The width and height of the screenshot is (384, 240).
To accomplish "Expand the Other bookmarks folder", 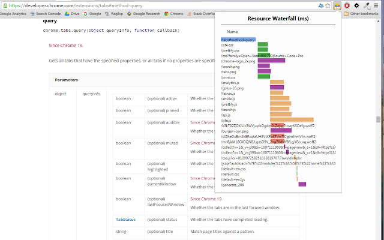I will coord(362,13).
